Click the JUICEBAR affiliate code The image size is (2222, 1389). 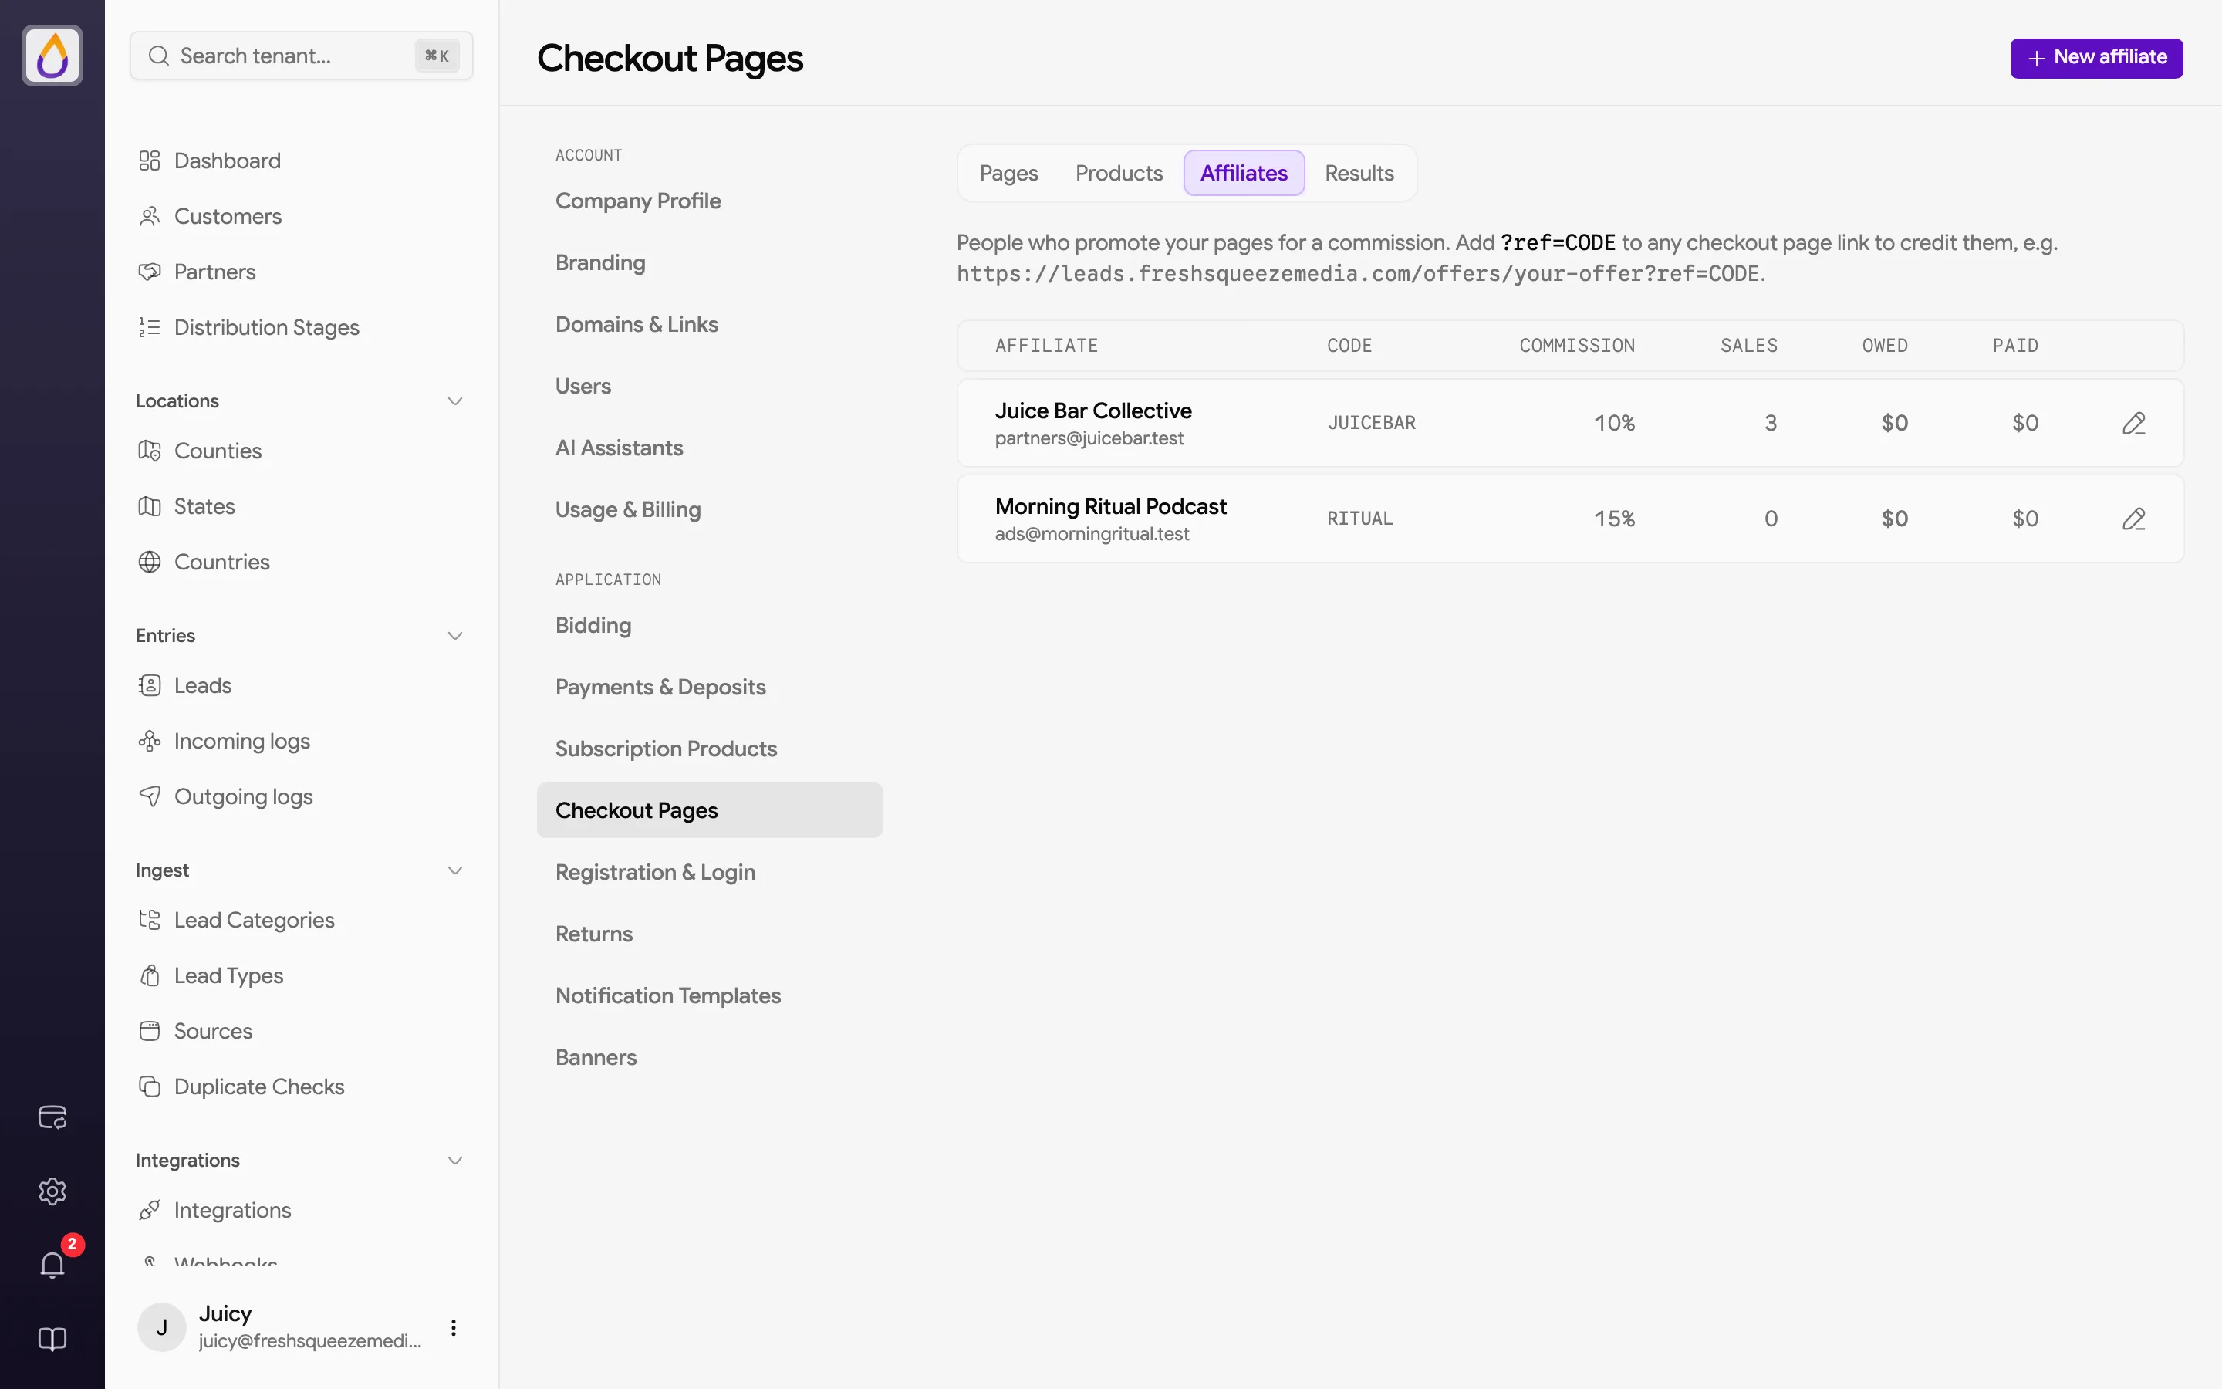1372,424
